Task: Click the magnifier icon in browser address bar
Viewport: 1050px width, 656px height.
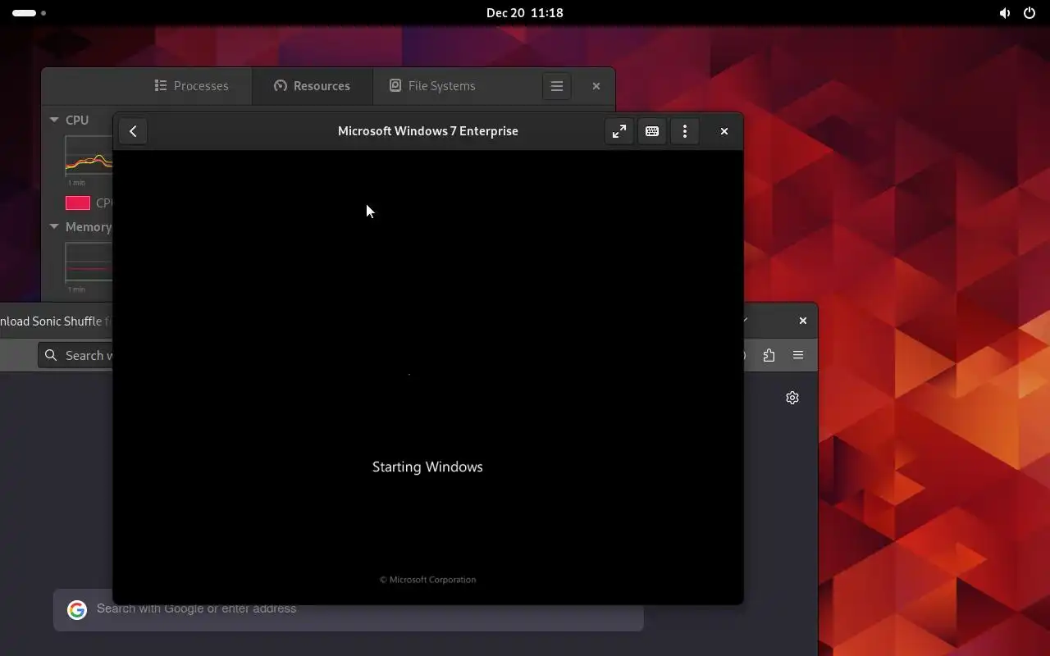Action: point(51,355)
